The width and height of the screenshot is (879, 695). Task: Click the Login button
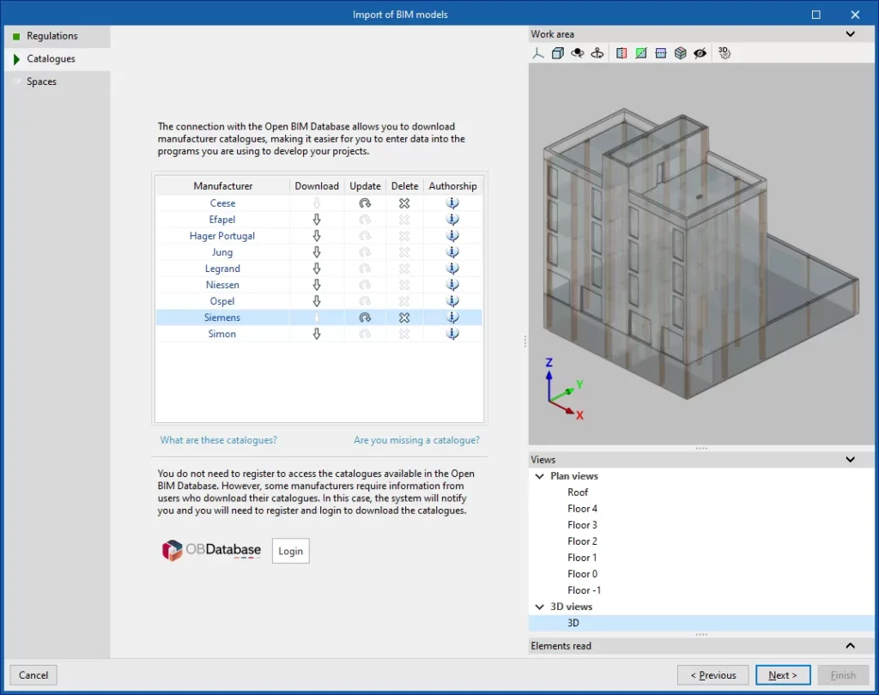click(x=290, y=551)
